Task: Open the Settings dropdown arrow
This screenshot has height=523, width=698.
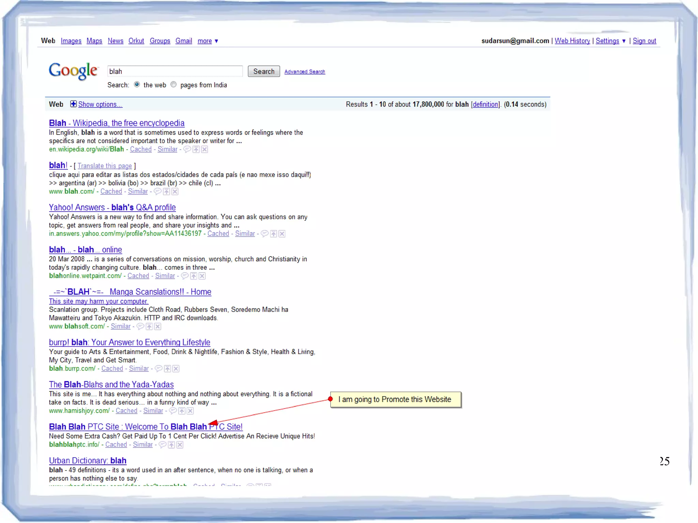Action: click(624, 41)
